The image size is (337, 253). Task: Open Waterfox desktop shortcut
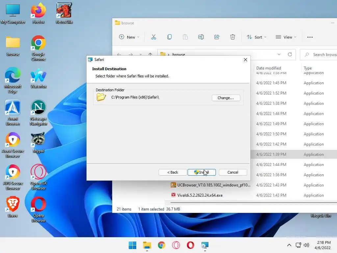tap(39, 78)
